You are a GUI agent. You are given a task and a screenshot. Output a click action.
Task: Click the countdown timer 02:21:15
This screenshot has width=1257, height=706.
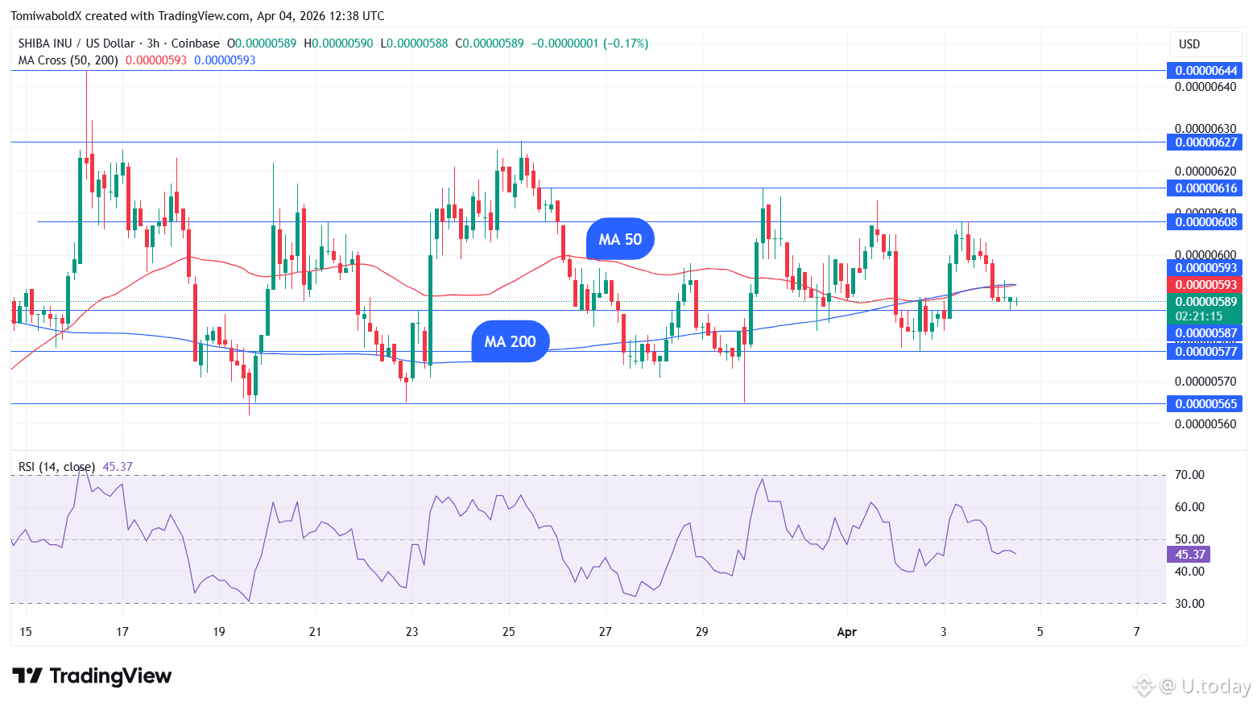click(x=1197, y=316)
